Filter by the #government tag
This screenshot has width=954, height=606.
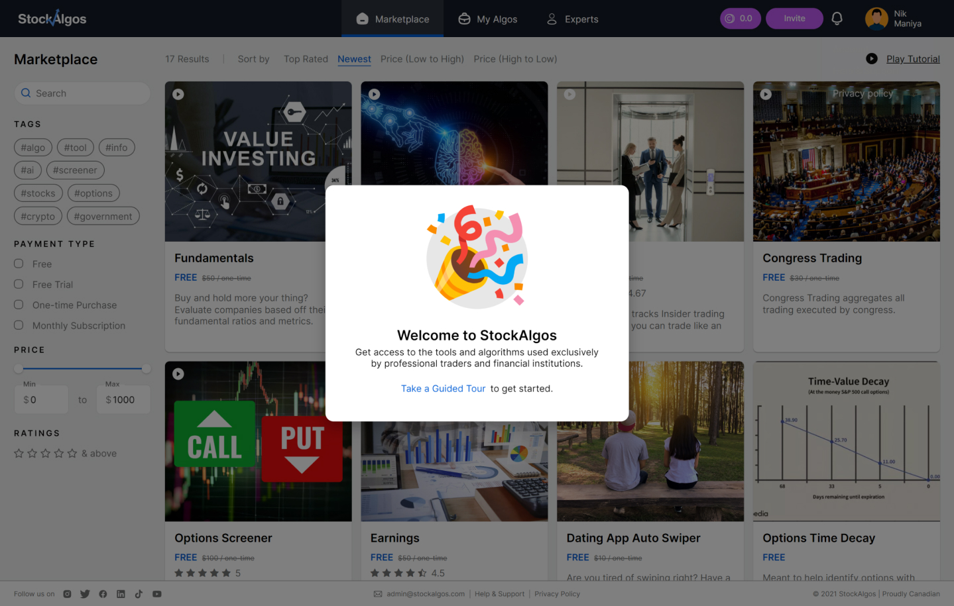pos(103,217)
